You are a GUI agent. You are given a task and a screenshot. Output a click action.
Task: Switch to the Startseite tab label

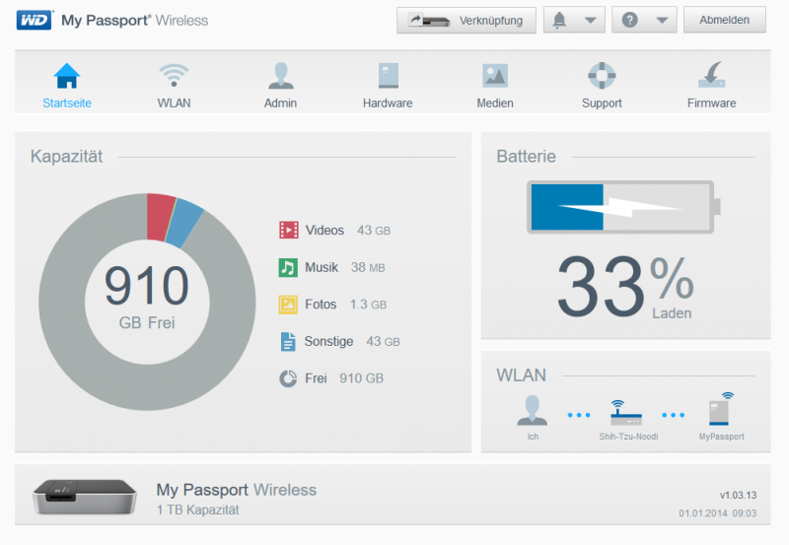tap(67, 103)
